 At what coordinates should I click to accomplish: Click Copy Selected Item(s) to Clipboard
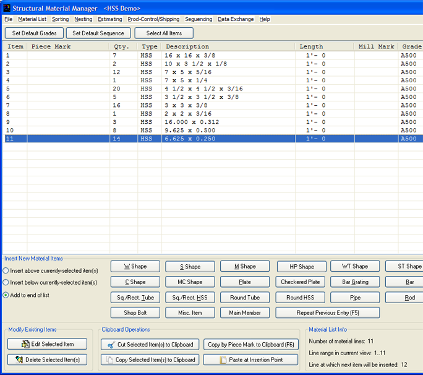coord(150,360)
